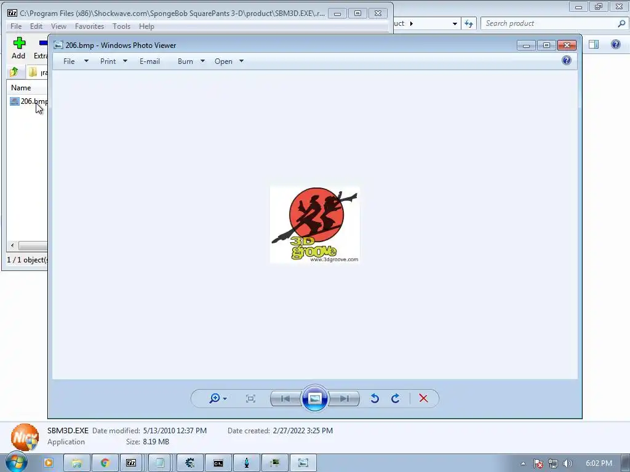This screenshot has width=630, height=472.
Task: Expand the Burn dropdown arrow
Action: click(202, 61)
